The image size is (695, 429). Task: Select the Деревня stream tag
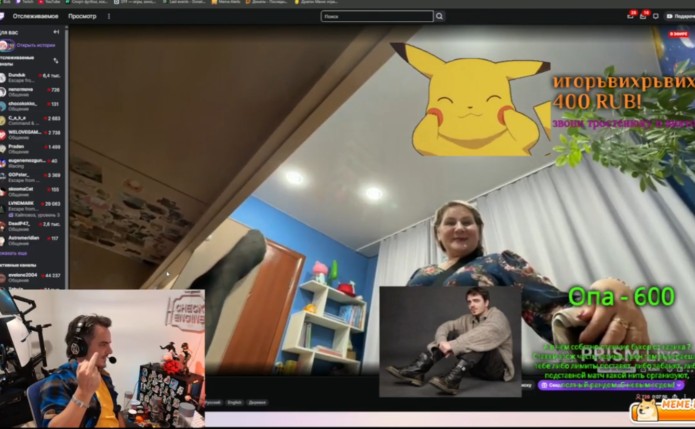[257, 403]
